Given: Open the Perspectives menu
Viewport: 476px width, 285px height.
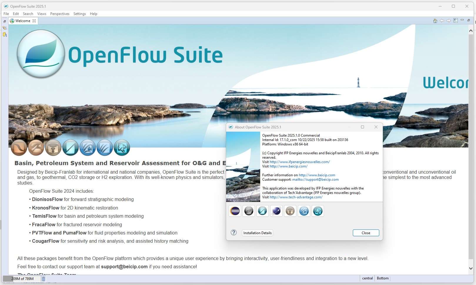Looking at the screenshot, I should click(60, 14).
